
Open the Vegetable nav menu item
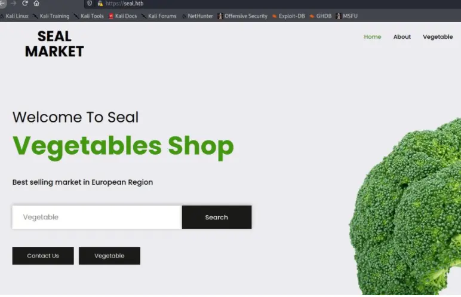[438, 37]
